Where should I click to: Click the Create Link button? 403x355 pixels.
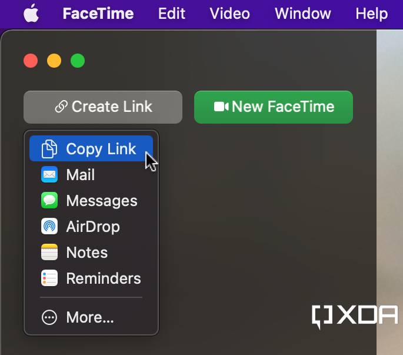[103, 107]
